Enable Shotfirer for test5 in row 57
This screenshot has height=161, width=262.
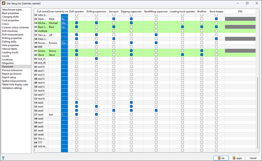202,114
